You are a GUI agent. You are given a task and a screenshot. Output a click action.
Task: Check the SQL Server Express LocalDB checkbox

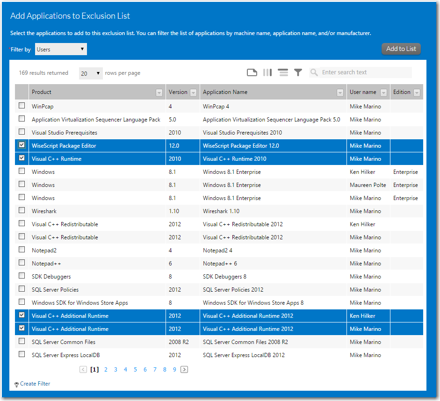22,354
